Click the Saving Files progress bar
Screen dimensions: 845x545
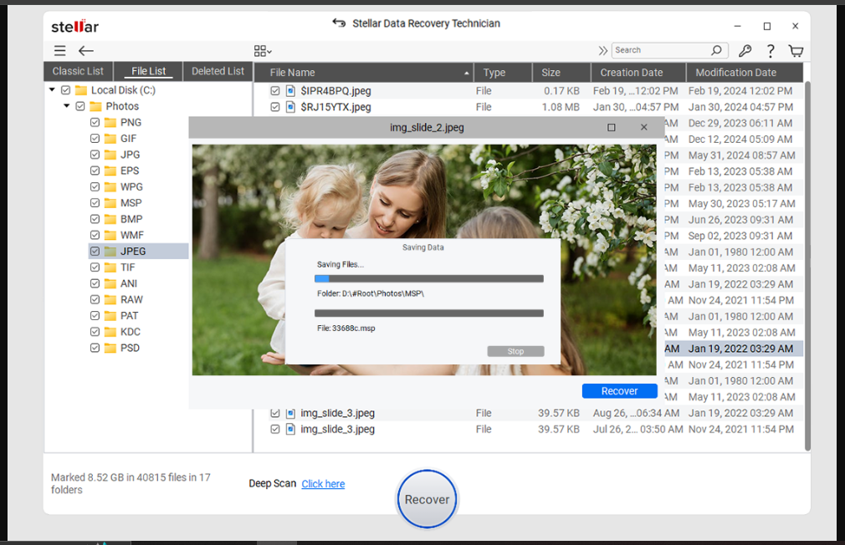[x=428, y=279]
